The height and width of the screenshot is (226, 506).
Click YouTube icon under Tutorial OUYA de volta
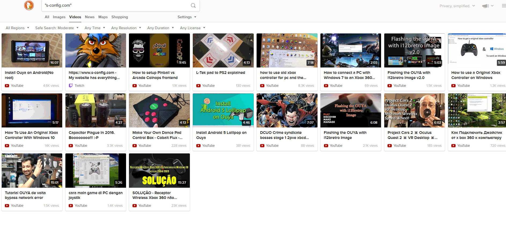pyautogui.click(x=7, y=206)
